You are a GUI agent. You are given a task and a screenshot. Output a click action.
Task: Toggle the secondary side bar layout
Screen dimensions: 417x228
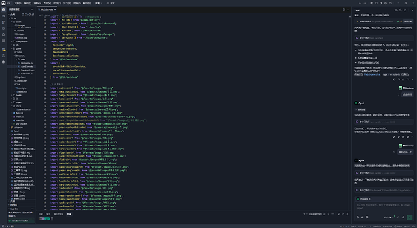[381, 3]
